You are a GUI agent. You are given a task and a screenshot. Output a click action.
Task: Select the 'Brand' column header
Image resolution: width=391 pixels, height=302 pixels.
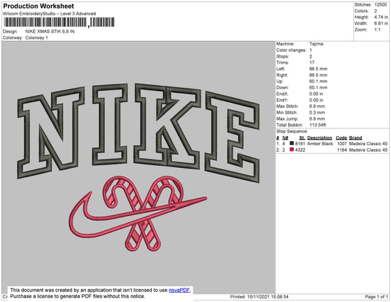click(x=355, y=138)
